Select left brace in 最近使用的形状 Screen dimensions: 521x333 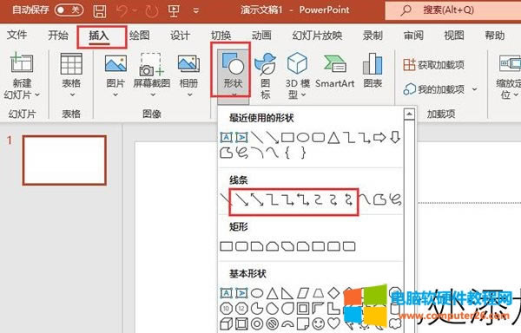coord(287,153)
